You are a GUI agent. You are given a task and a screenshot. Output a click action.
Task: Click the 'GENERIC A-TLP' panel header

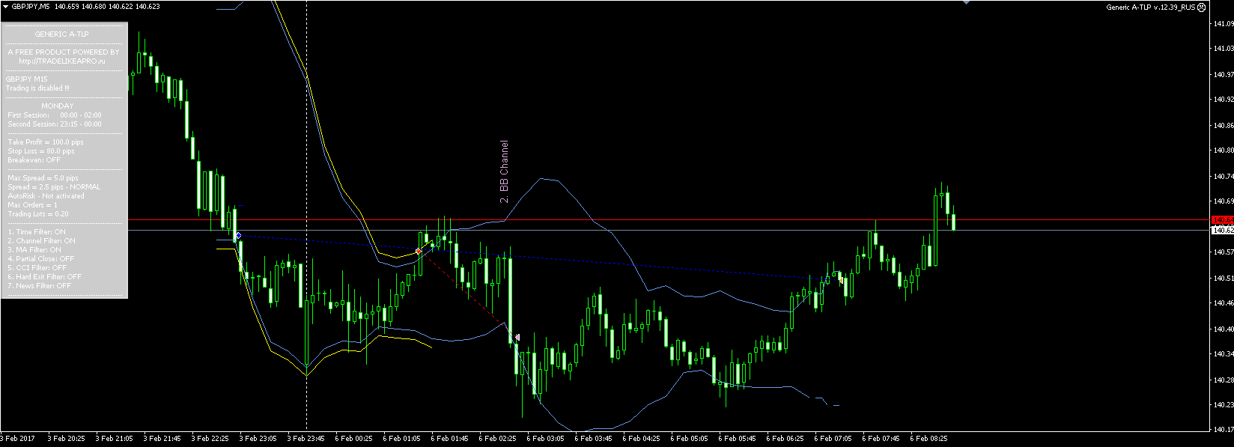pyautogui.click(x=61, y=34)
